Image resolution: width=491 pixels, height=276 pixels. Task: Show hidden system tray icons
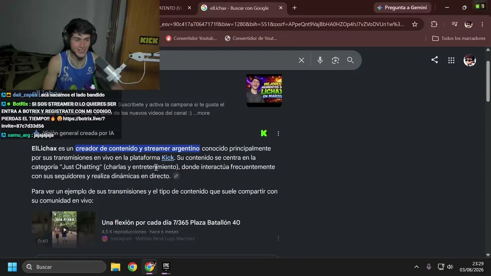(416, 267)
